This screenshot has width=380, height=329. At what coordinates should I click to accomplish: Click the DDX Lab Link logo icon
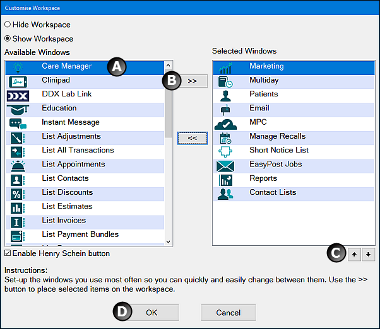tap(18, 96)
